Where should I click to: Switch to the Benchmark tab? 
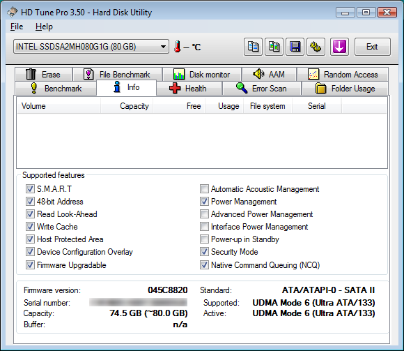[56, 88]
